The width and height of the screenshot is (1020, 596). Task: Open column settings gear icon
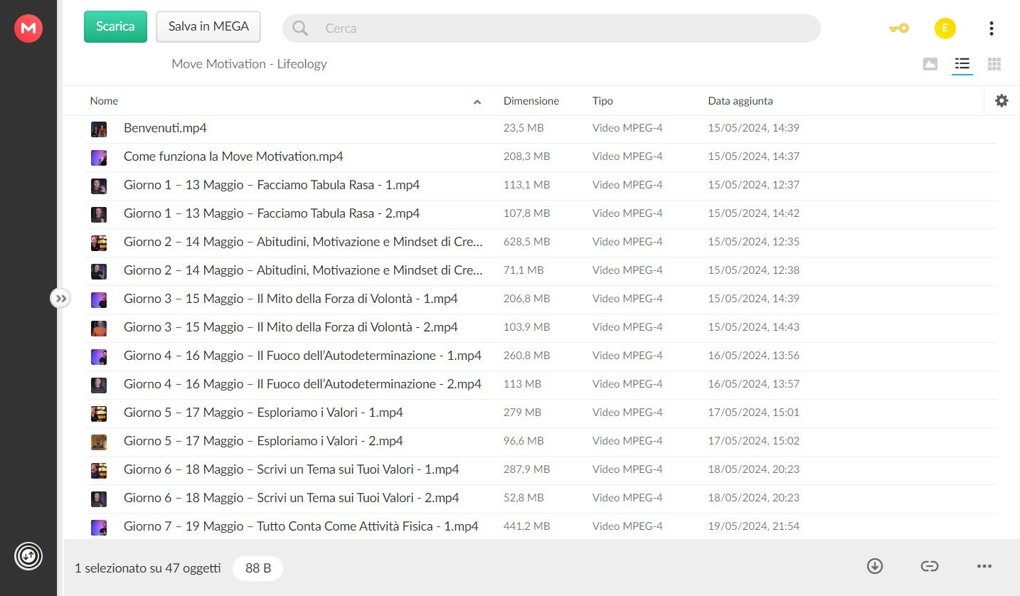pyautogui.click(x=1002, y=101)
